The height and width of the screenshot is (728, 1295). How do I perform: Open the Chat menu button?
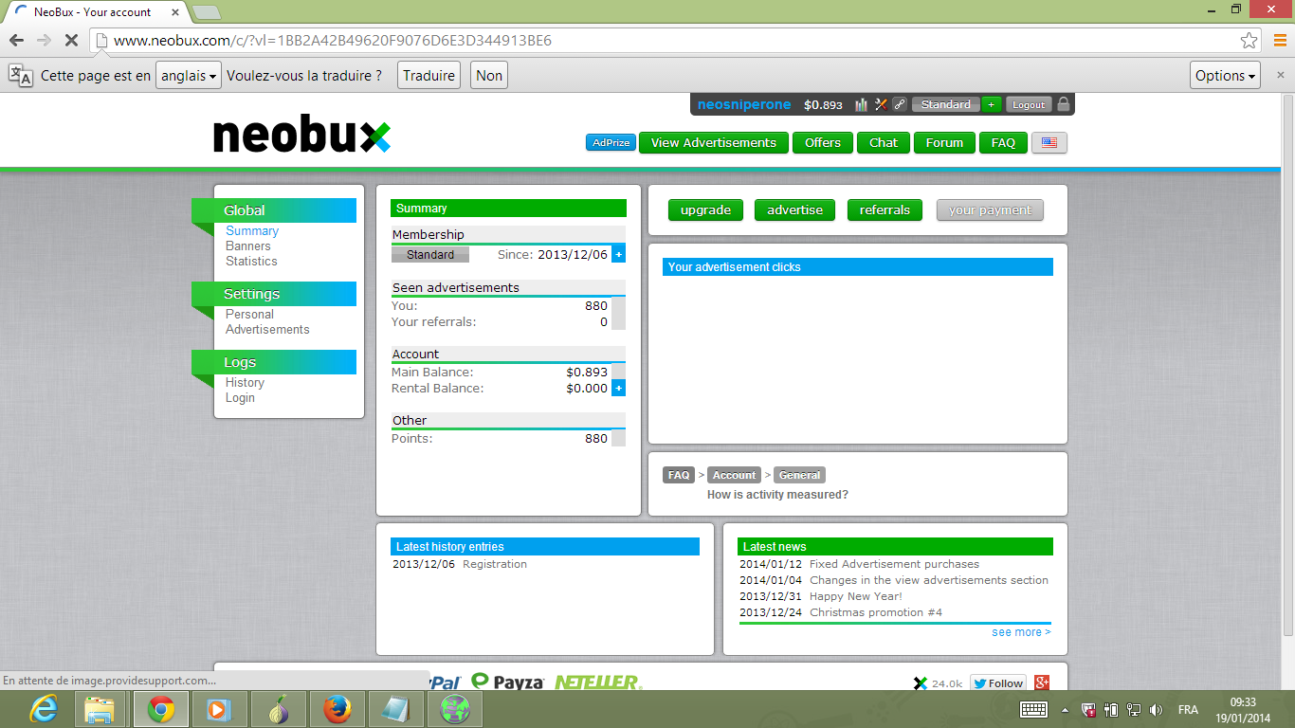click(x=884, y=143)
